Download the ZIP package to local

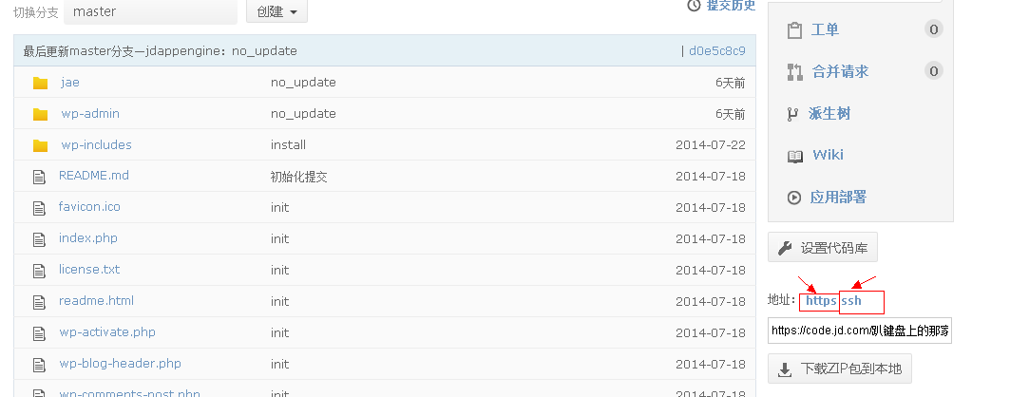840,369
